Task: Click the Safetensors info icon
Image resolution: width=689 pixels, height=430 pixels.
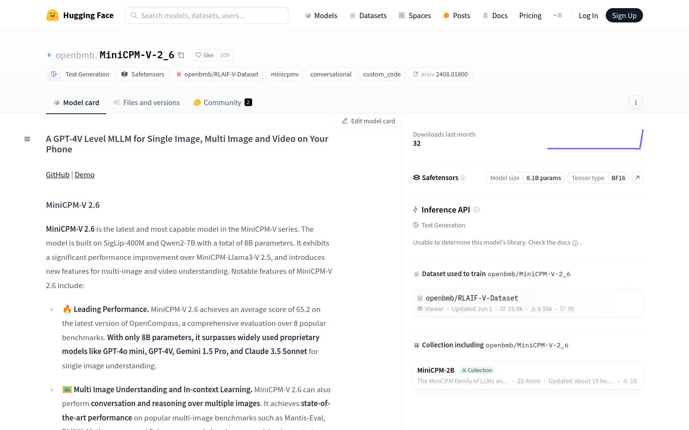Action: click(463, 178)
